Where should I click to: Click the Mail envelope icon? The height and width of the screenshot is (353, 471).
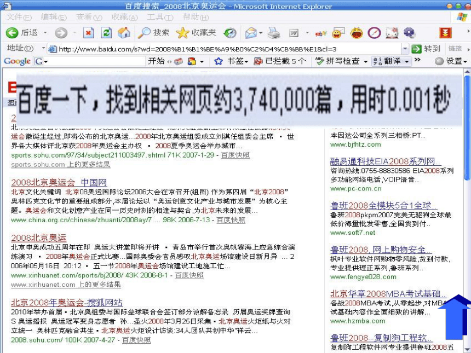[x=251, y=32]
